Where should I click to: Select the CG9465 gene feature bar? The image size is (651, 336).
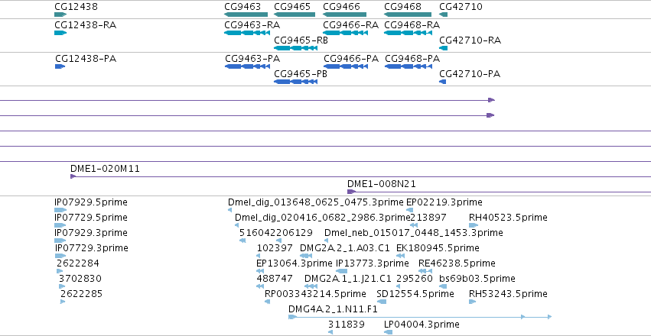click(295, 15)
